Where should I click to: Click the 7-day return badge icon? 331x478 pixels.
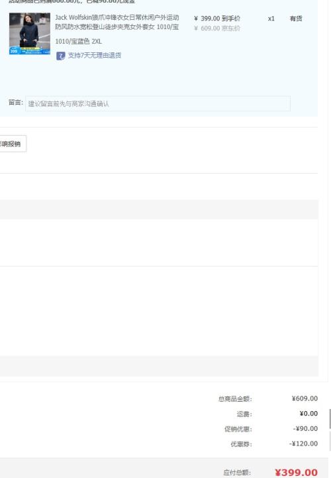[61, 56]
